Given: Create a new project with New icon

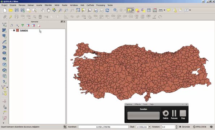Looking at the screenshot, I should click(5, 10).
